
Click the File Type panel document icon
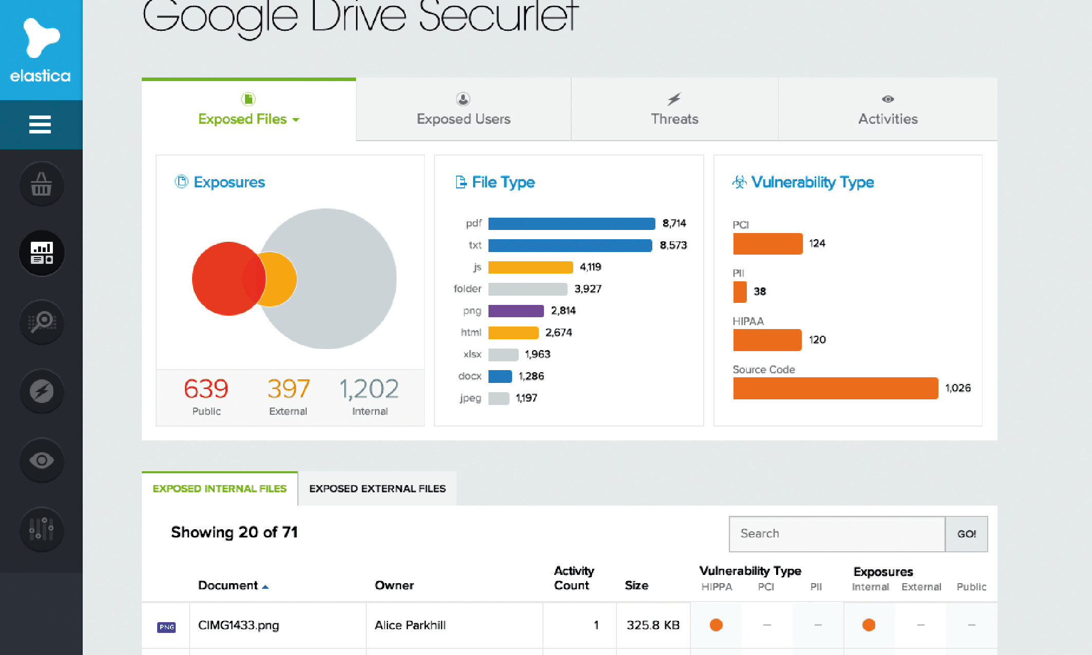(x=461, y=182)
